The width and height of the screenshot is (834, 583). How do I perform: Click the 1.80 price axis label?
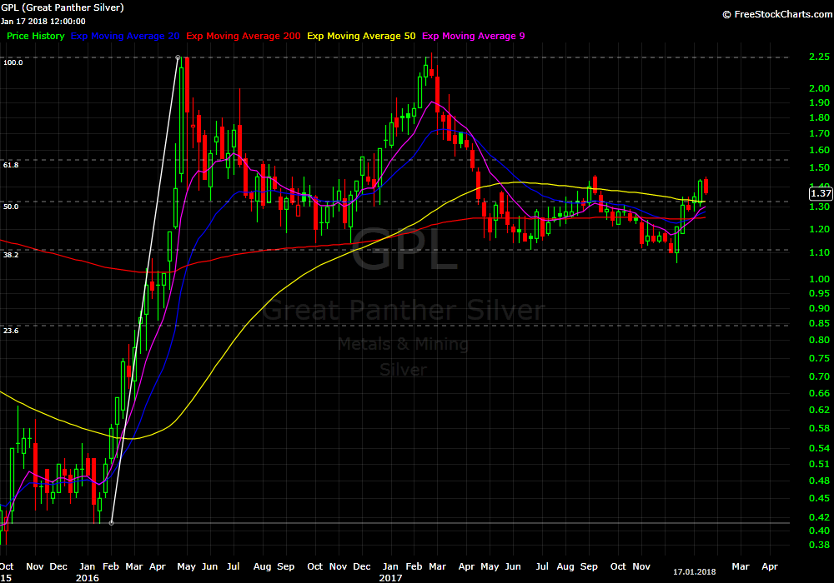(819, 118)
